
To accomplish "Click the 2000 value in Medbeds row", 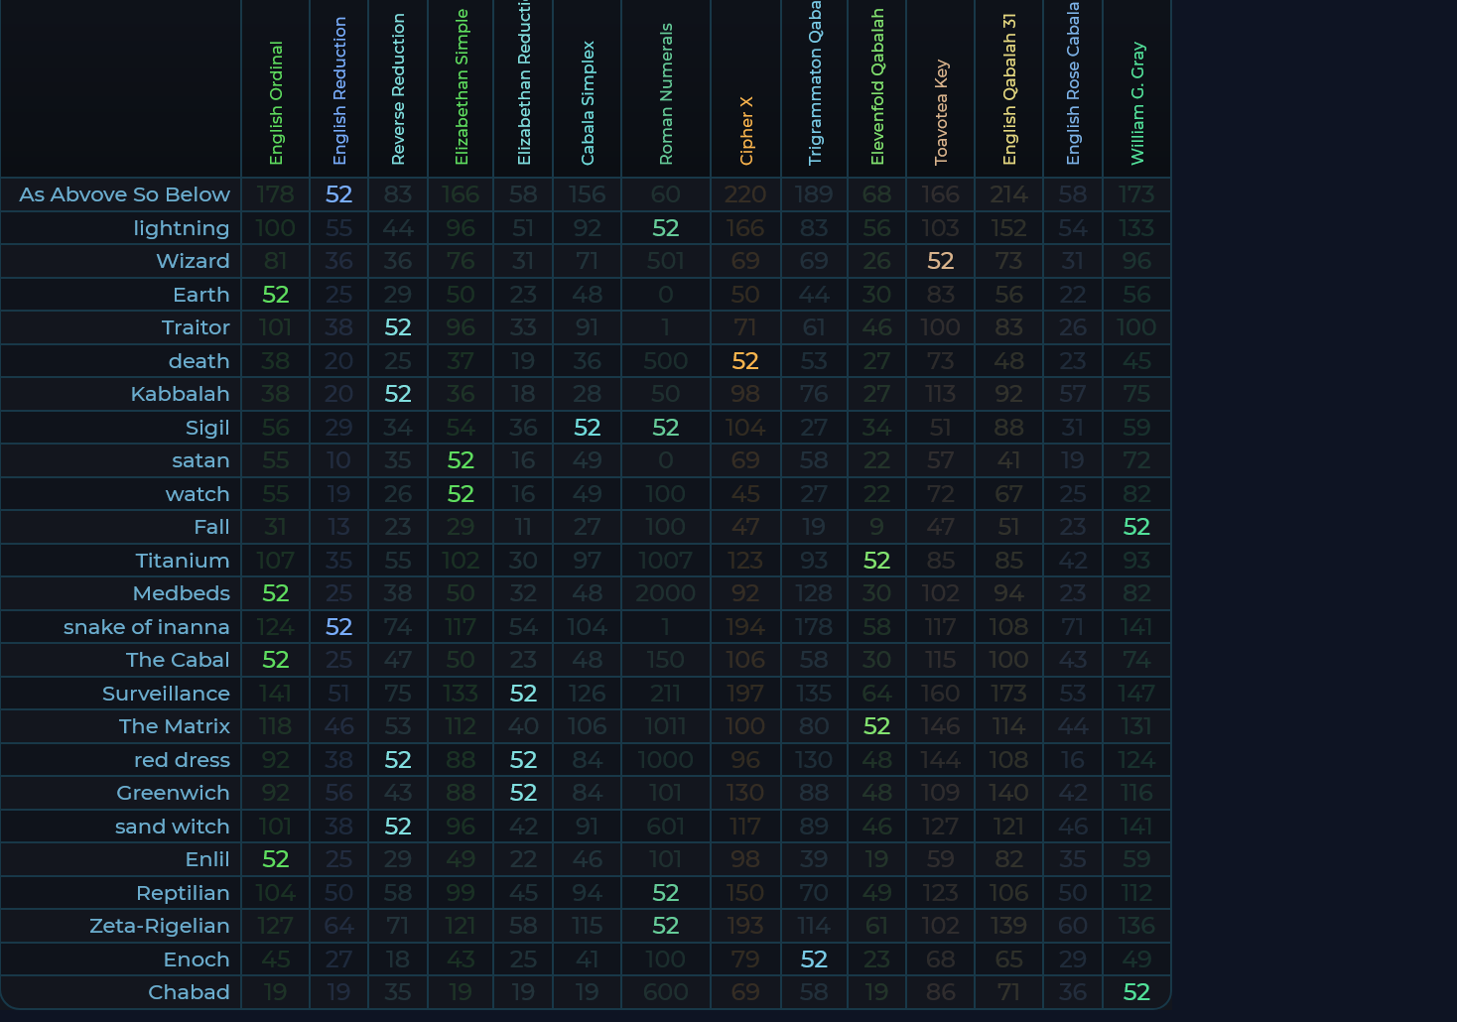I will point(665,593).
